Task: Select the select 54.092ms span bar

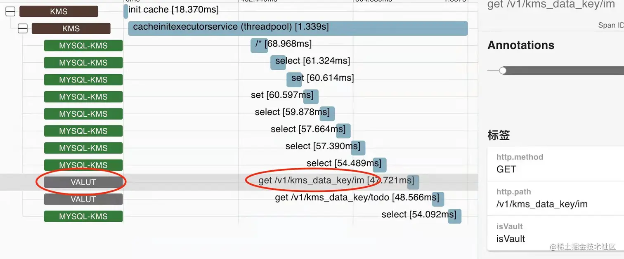Action: 454,216
